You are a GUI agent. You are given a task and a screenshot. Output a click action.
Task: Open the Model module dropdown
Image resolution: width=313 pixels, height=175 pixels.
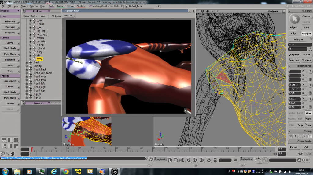tap(10, 11)
